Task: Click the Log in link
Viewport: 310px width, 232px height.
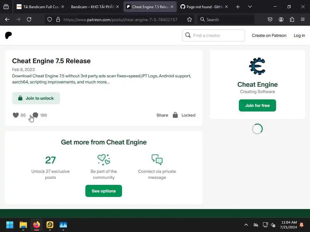Action: click(x=299, y=36)
